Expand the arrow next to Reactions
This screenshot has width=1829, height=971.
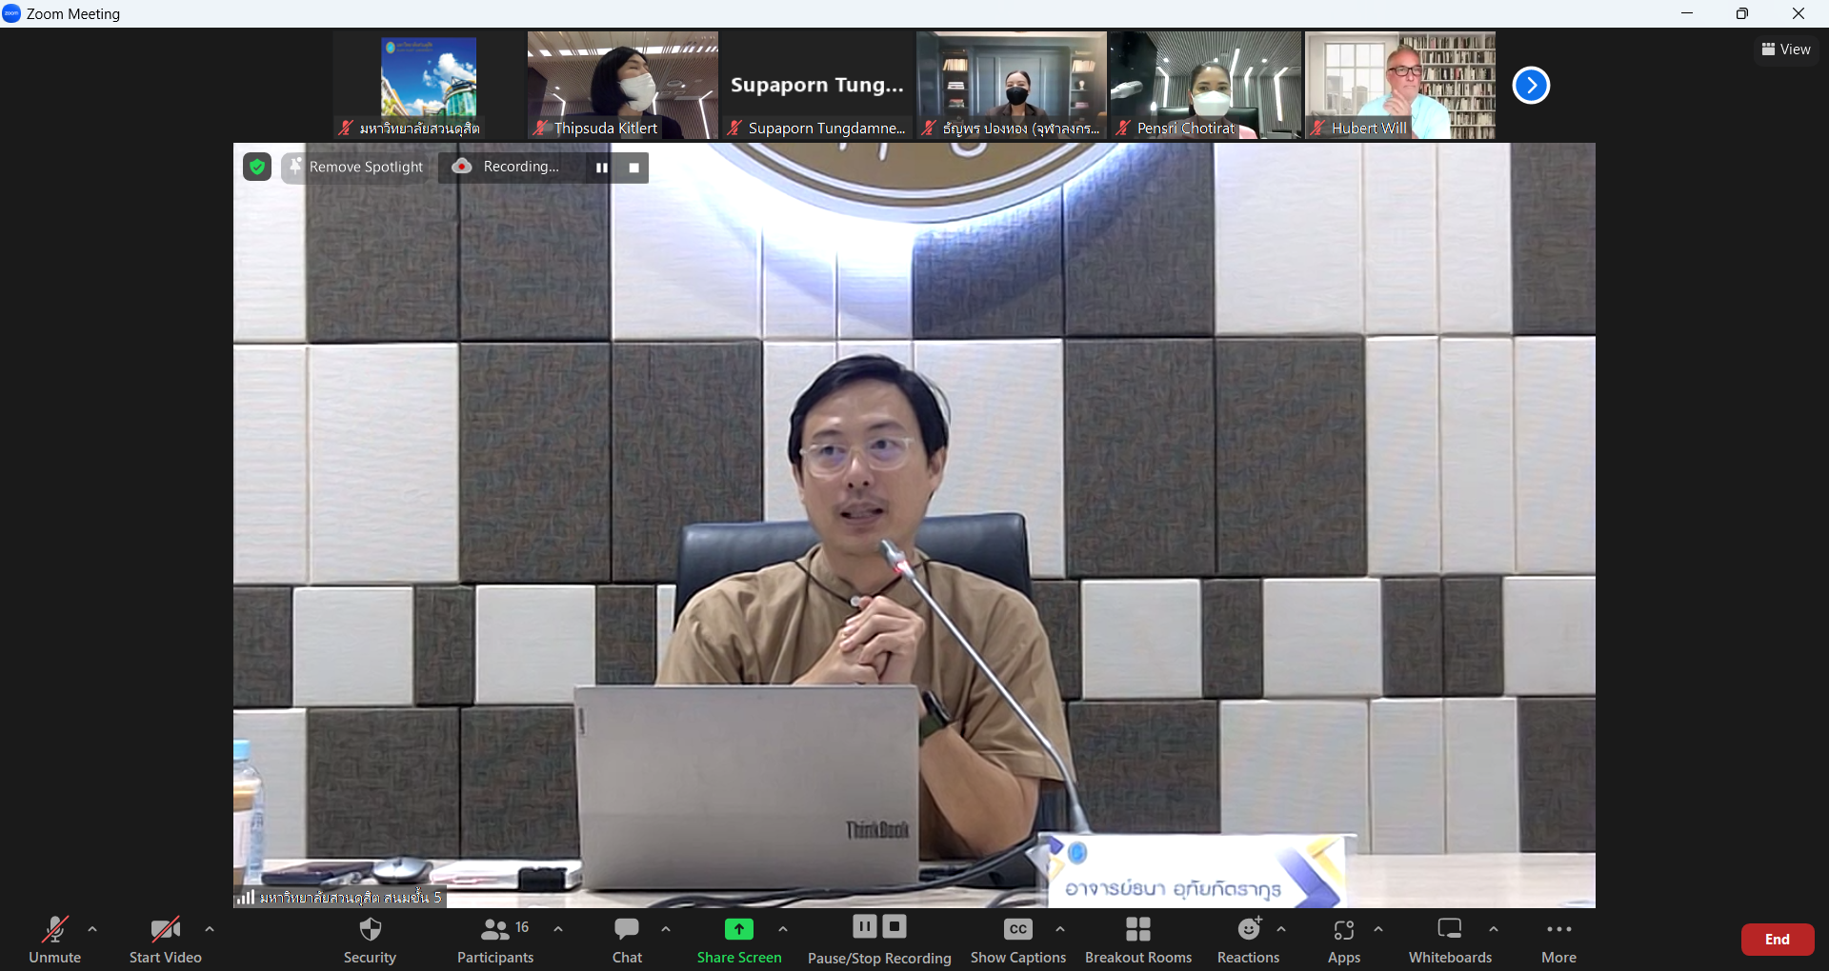[x=1281, y=929]
